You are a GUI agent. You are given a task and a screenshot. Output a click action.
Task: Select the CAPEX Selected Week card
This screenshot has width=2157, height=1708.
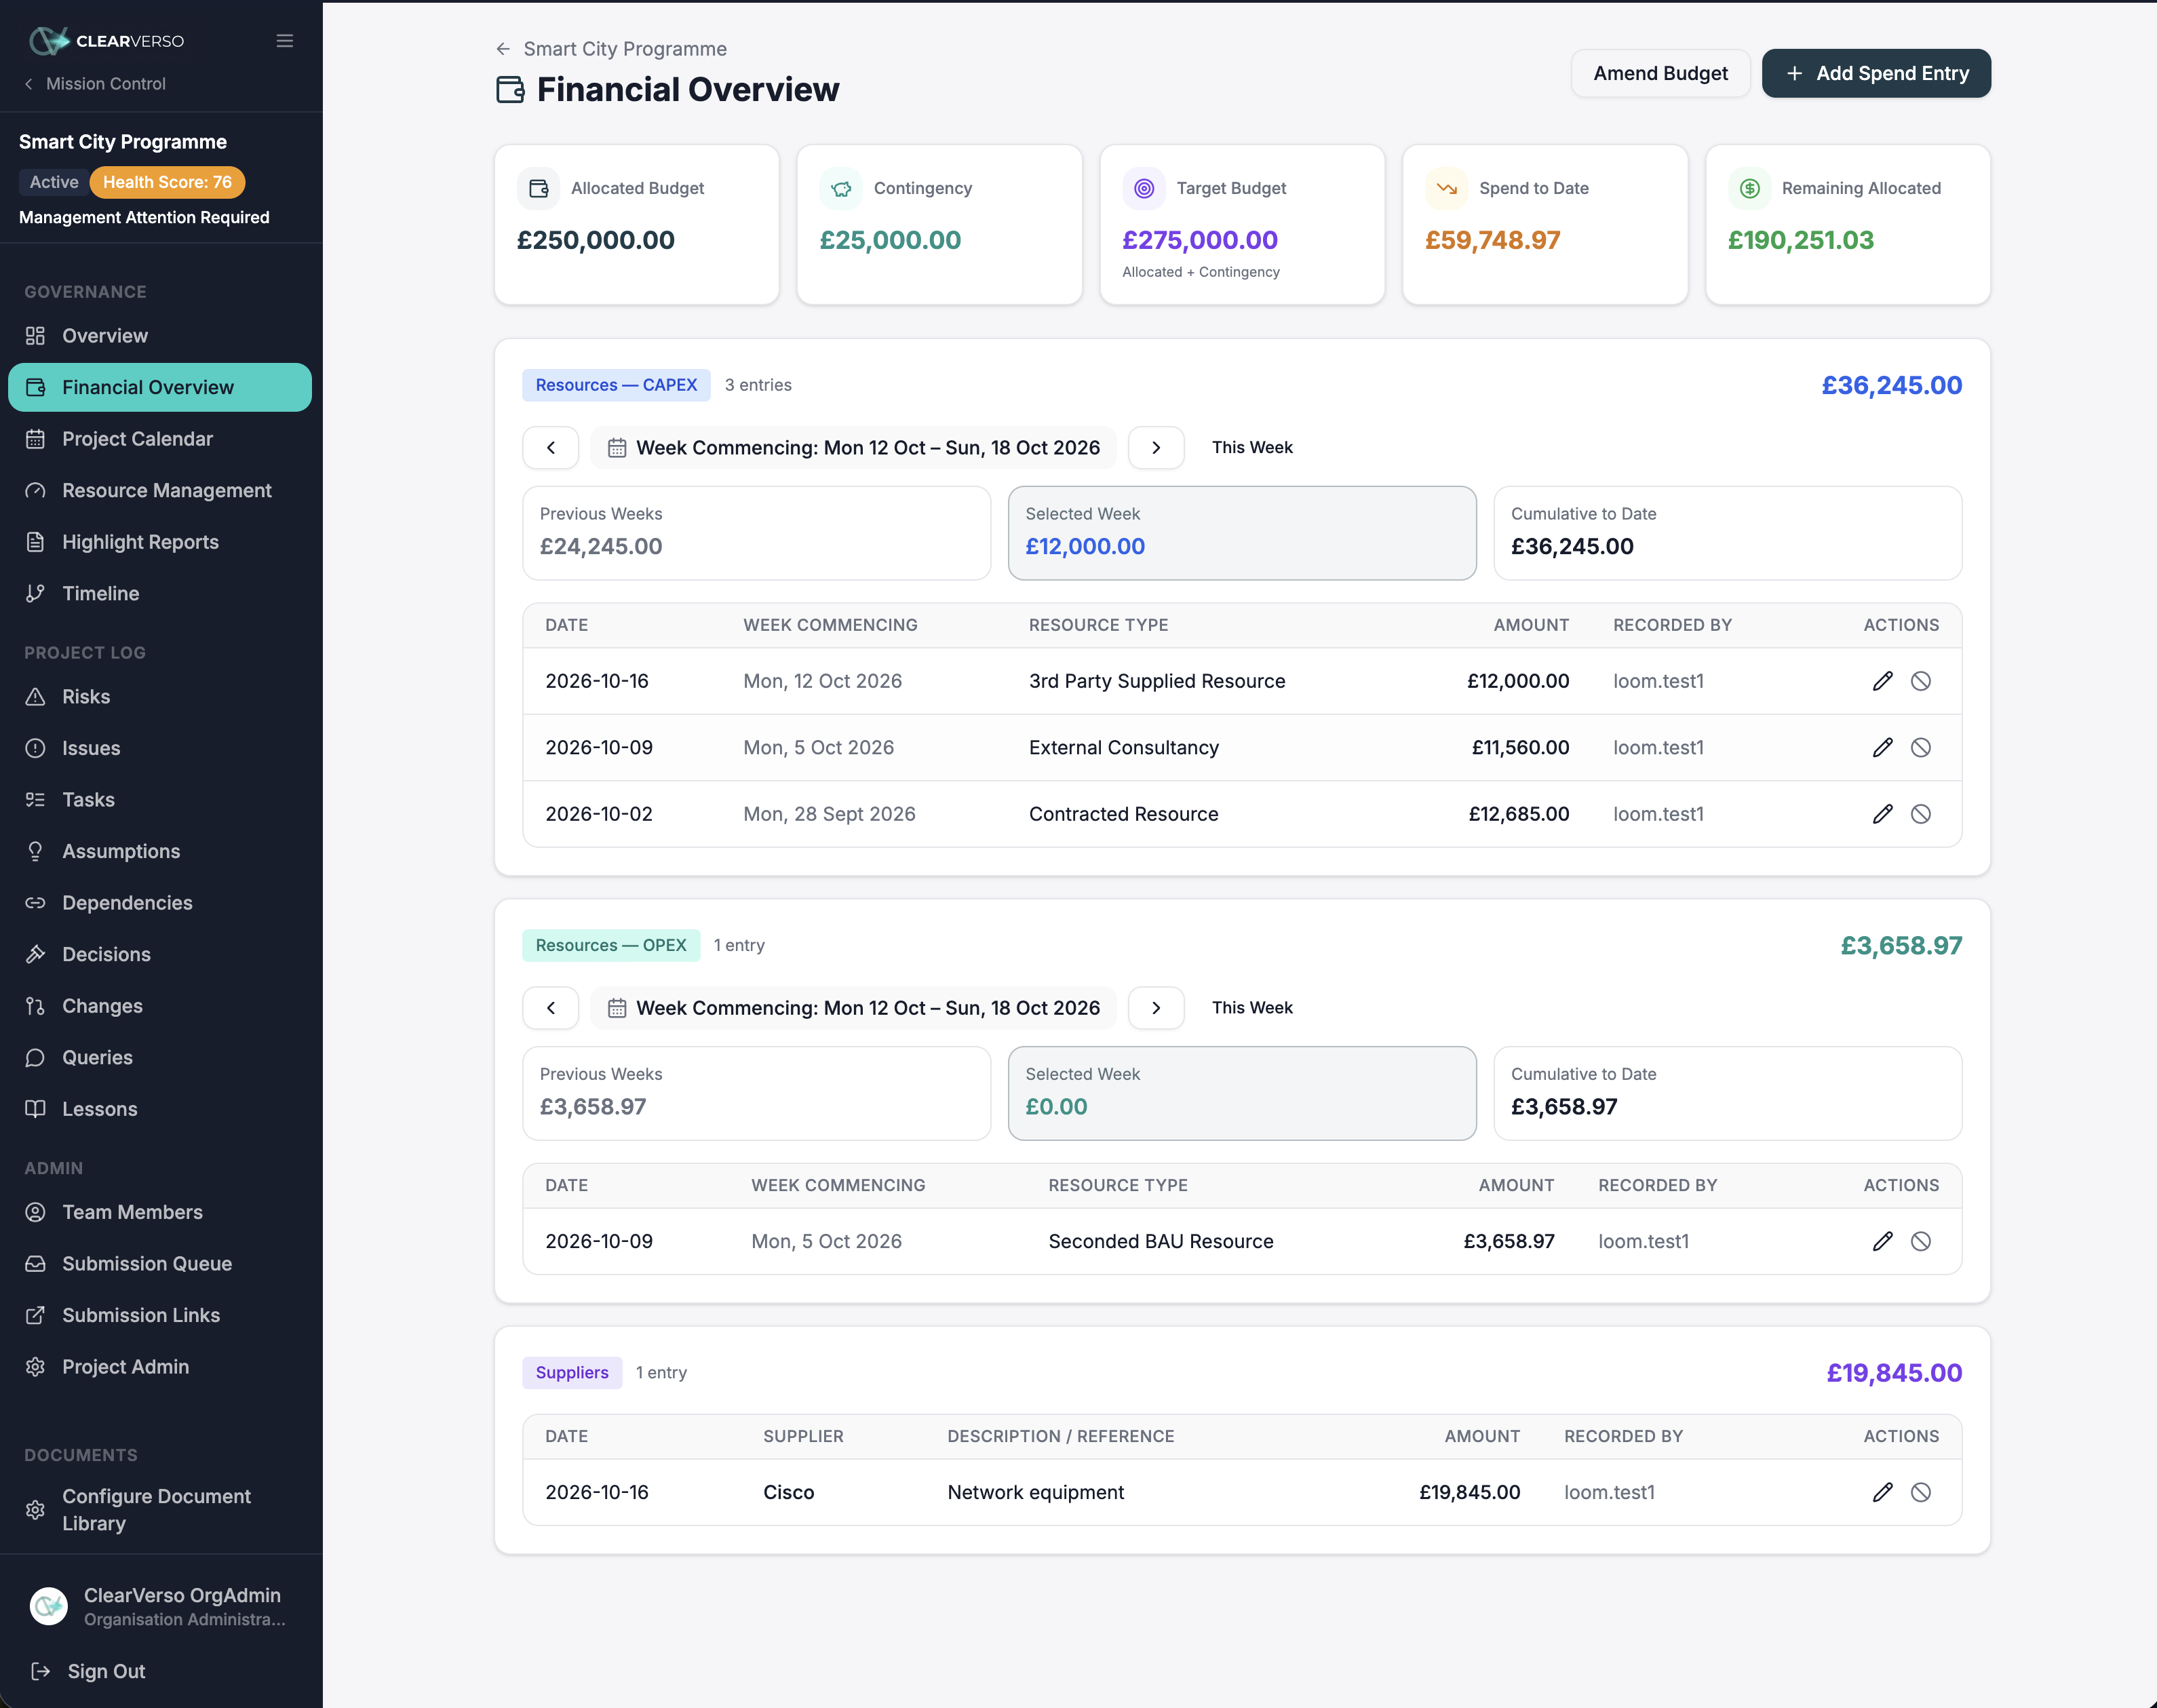1242,533
